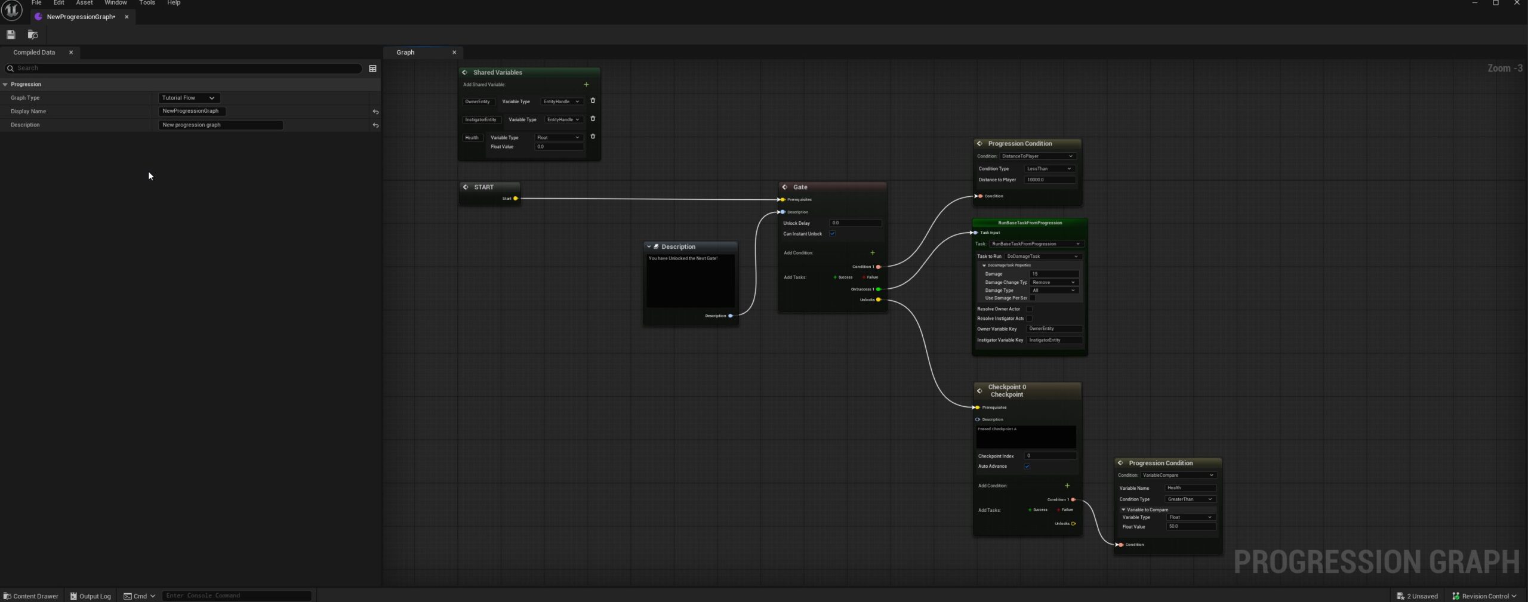Open the Output Log panel

(91, 595)
